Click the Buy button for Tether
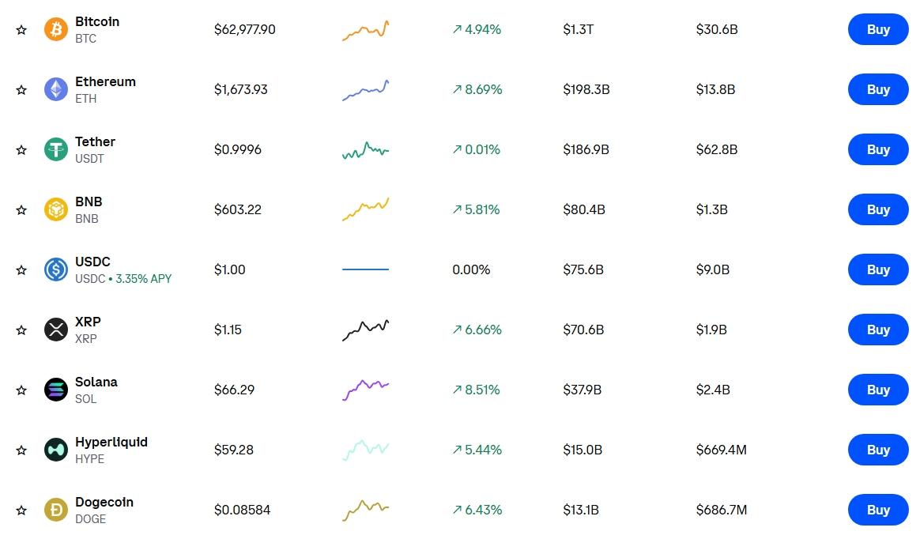Screen dimensions: 920x535 point(878,149)
